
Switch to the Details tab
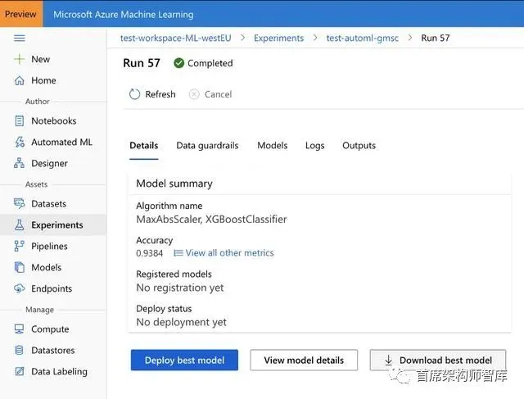tap(144, 146)
